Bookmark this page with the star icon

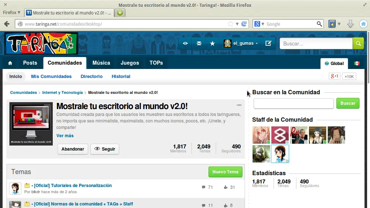pyautogui.click(x=231, y=24)
